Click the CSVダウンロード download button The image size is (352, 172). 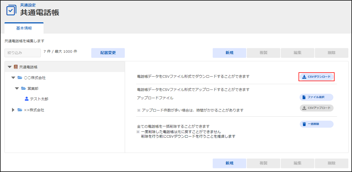[316, 77]
